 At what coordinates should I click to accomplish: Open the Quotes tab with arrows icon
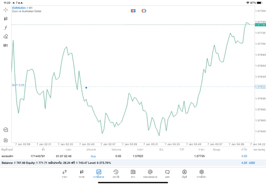[64, 174]
